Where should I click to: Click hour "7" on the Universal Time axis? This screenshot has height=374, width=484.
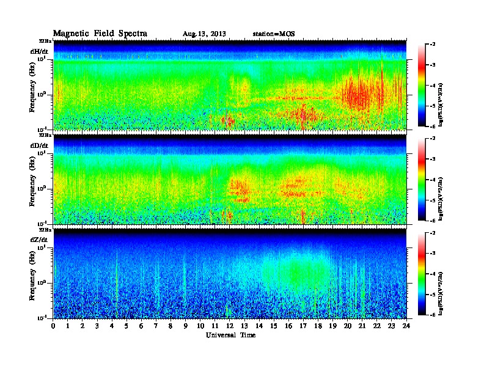pyautogui.click(x=156, y=326)
